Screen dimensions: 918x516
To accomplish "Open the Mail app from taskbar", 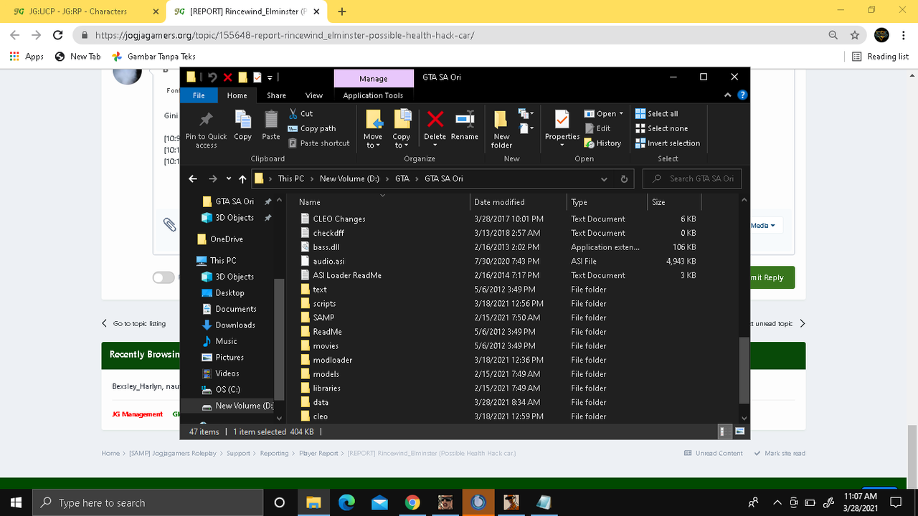I will 379,502.
